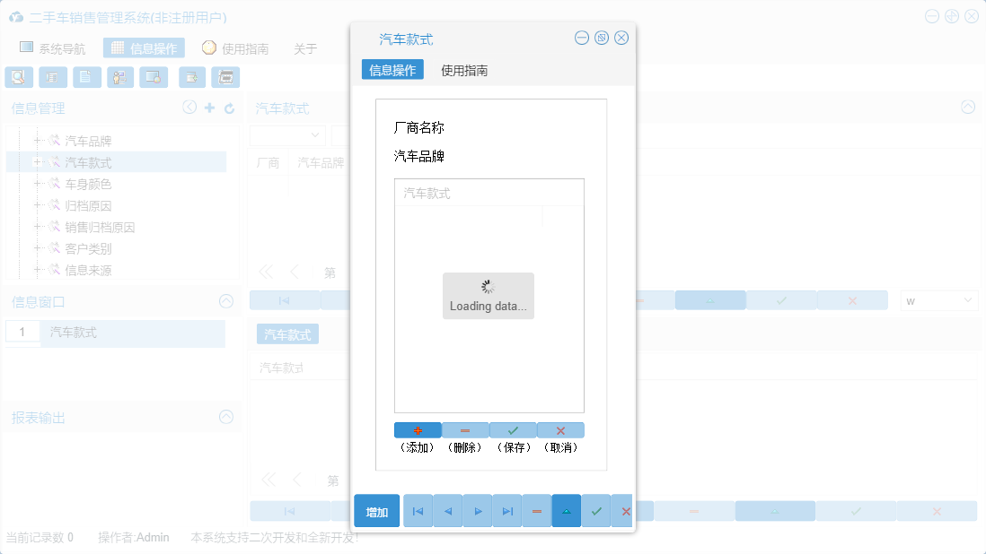
Task: Click the operator/person icon in the toolbar
Action: 119,77
